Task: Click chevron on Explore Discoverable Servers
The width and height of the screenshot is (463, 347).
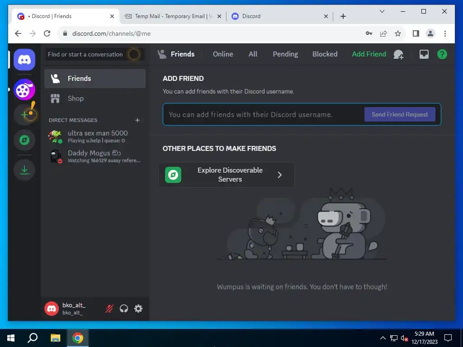Action: tap(280, 175)
